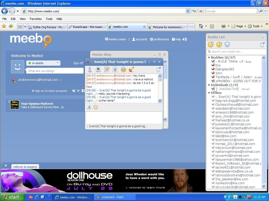
Task: Click the Meebo Blog window scrollbar up arrow
Action: tap(165, 62)
